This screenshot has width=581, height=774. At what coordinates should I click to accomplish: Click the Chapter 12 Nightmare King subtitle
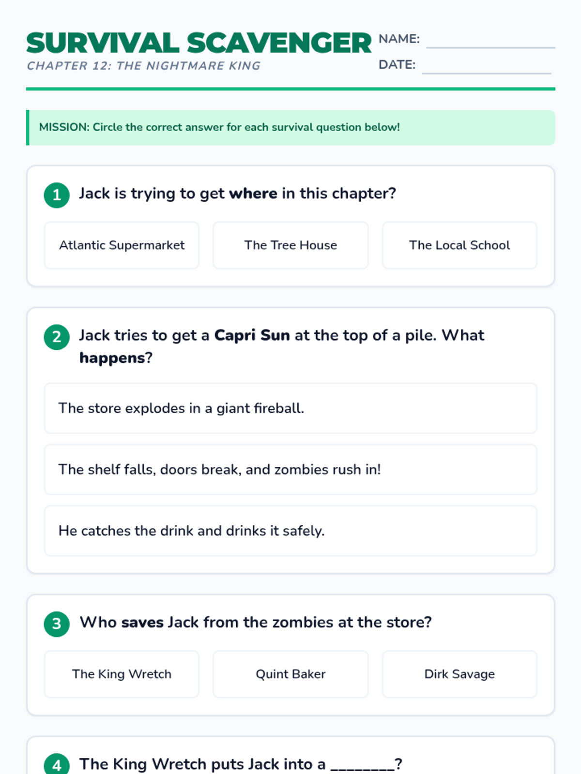pos(143,66)
